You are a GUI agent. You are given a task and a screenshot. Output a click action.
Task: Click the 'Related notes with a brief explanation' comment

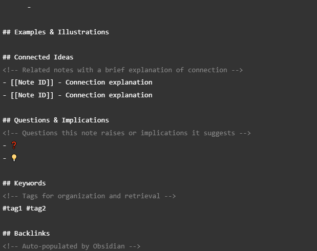122,70
